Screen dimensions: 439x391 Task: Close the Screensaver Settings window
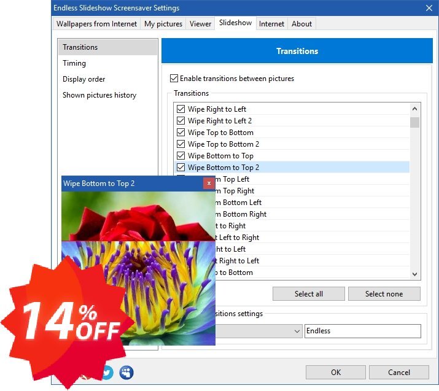pos(429,8)
